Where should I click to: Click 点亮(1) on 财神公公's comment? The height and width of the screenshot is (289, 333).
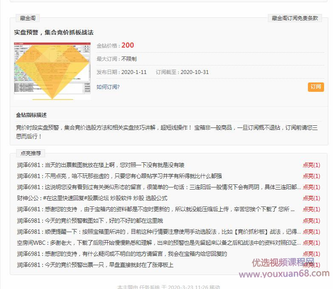(311, 198)
